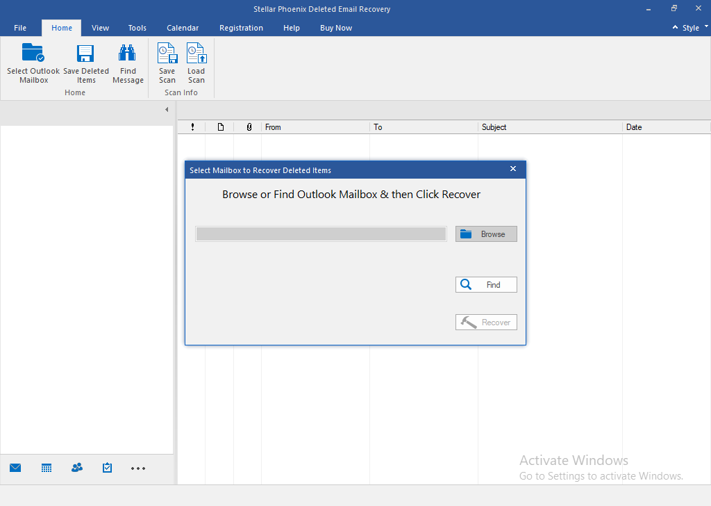Image resolution: width=711 pixels, height=506 pixels.
Task: Collapse the left folder pane arrow
Action: (167, 110)
